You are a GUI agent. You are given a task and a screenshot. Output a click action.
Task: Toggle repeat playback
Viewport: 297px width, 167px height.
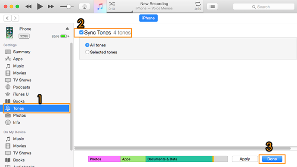(x=198, y=3)
